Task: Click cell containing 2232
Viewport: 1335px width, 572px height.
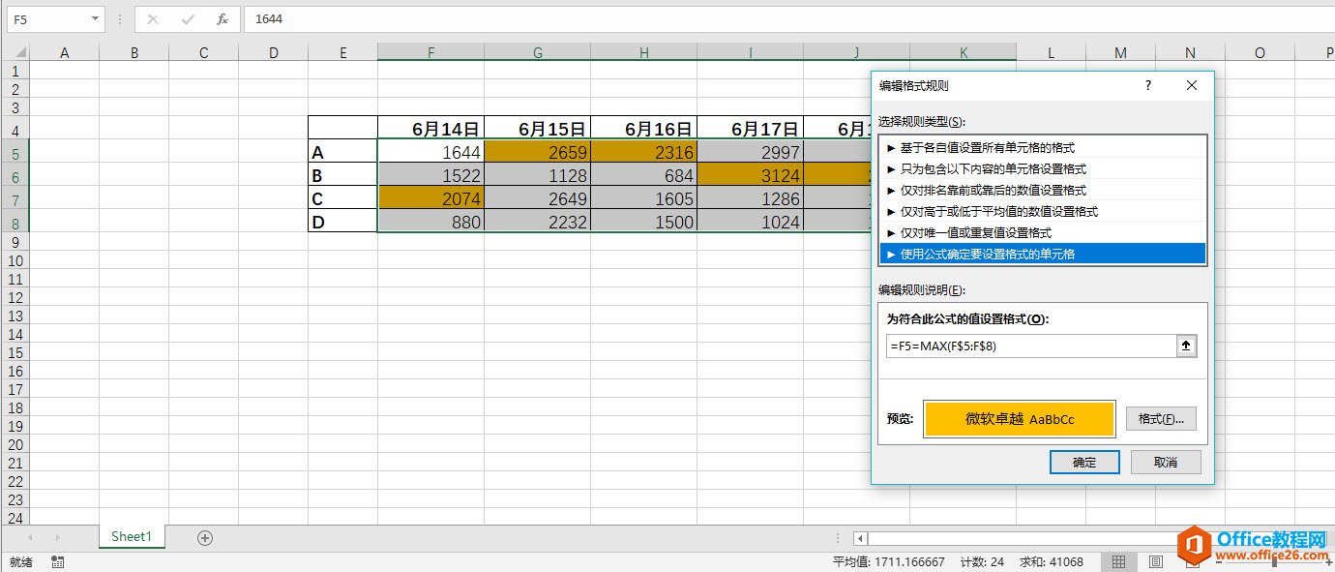Action: [x=538, y=222]
